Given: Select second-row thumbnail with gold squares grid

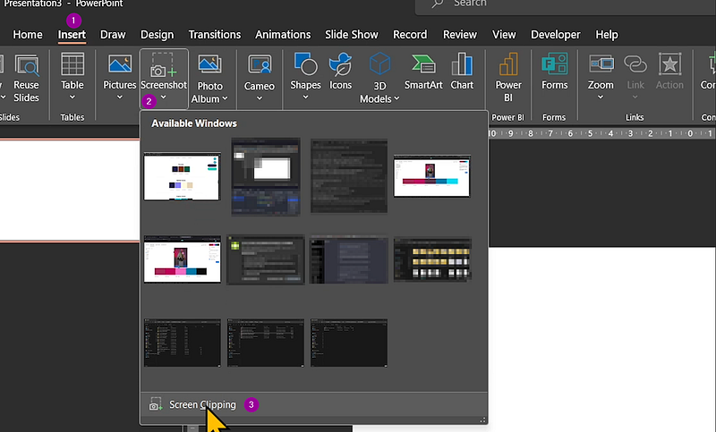Looking at the screenshot, I should tap(432, 259).
